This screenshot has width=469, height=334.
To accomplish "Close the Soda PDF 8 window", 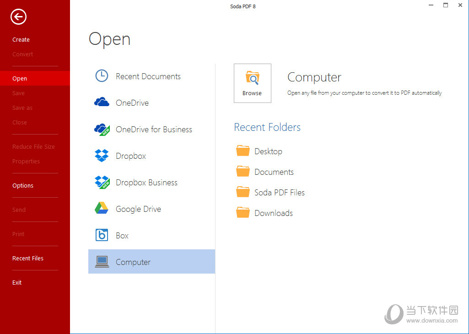I will [460, 5].
